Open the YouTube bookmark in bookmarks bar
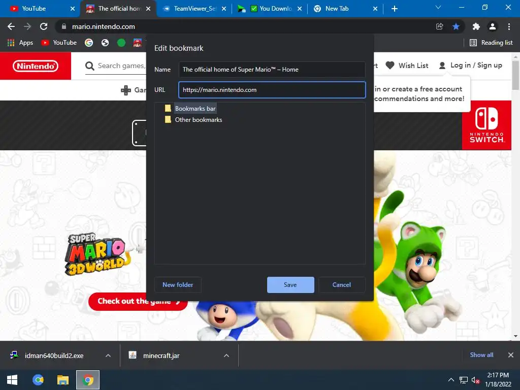 click(59, 43)
